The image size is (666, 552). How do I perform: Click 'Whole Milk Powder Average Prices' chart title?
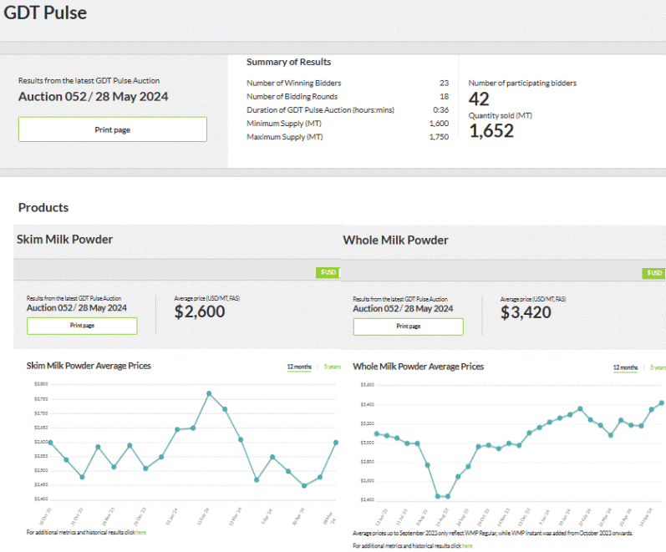pos(419,367)
